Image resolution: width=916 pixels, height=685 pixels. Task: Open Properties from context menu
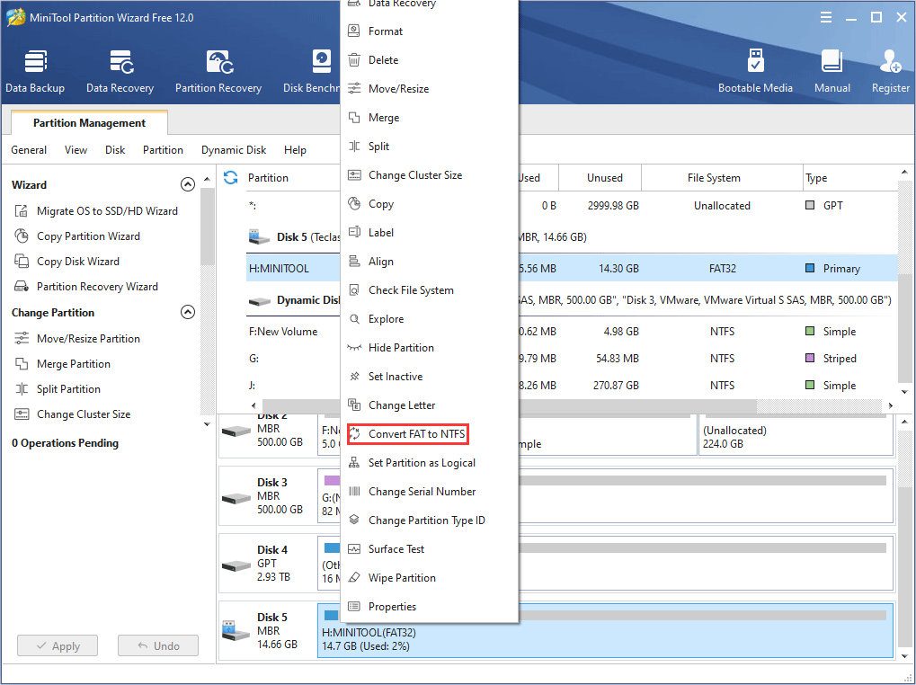[x=430, y=606]
